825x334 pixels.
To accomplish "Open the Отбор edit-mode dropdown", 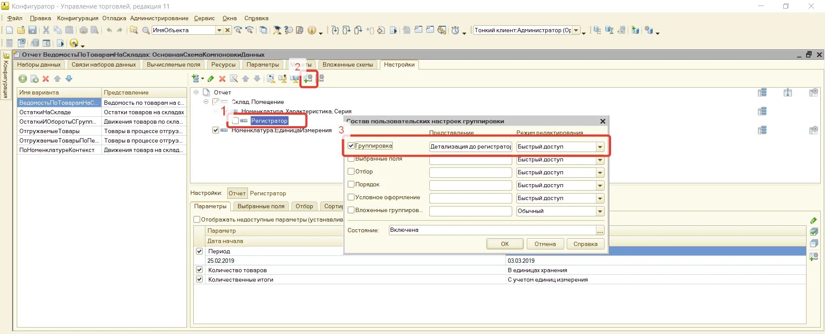I will [600, 173].
